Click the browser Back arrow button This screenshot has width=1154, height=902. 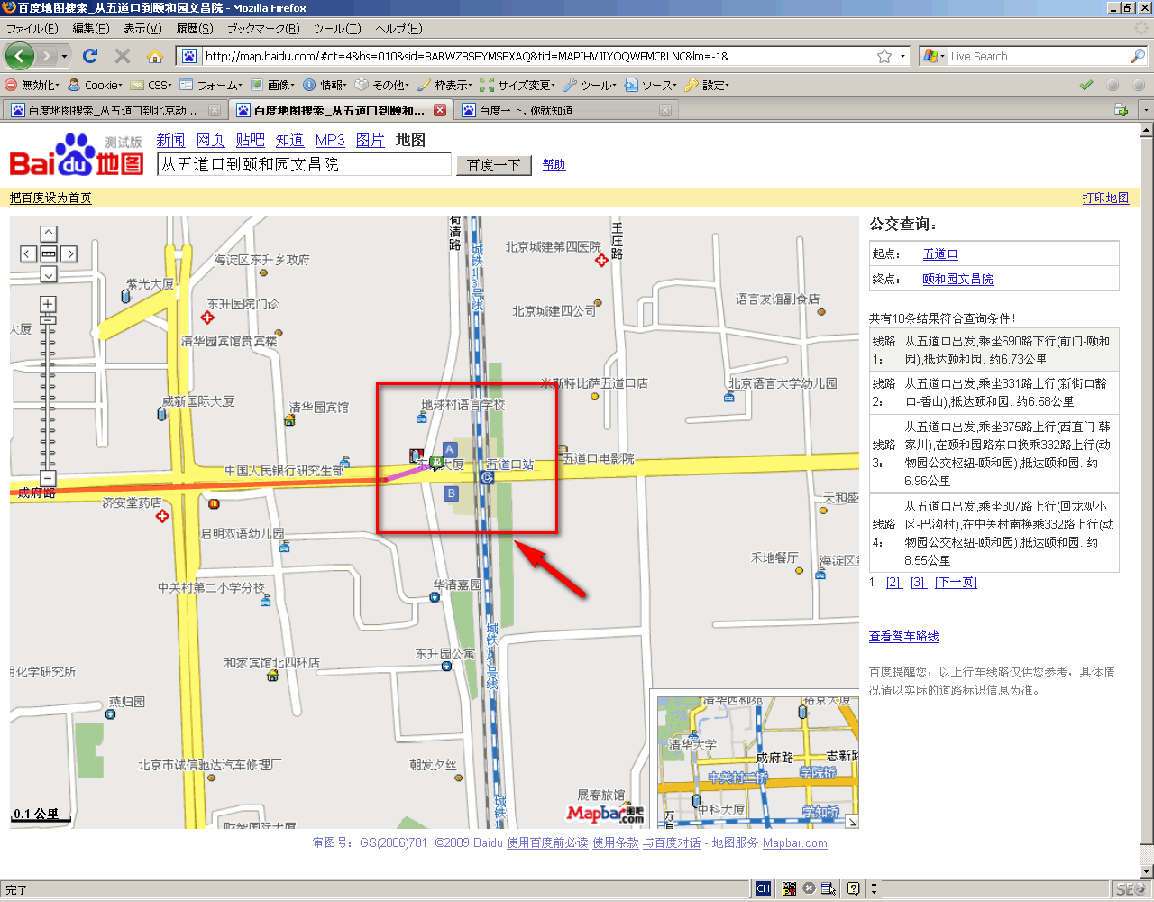point(20,56)
